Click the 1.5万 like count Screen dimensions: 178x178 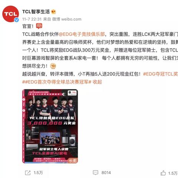click(x=173, y=173)
